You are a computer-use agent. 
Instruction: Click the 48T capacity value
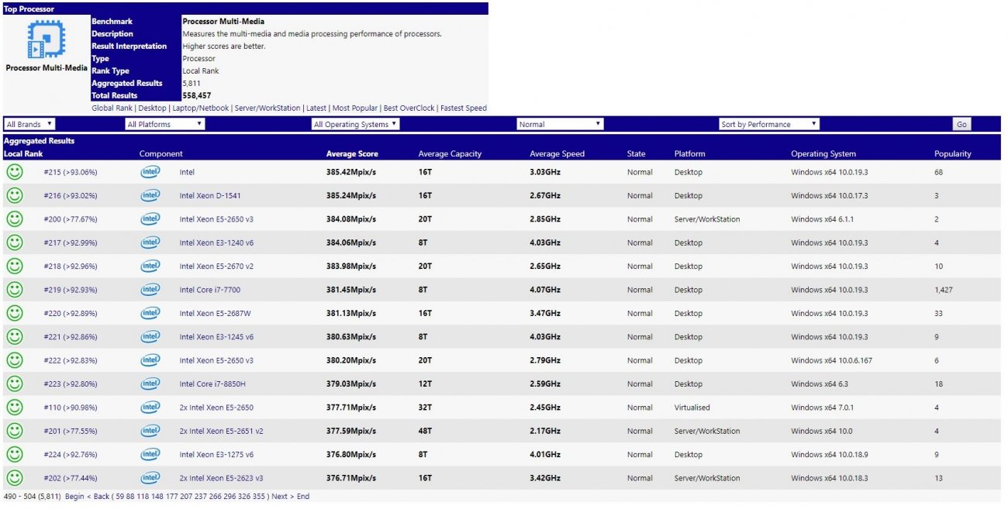click(x=426, y=431)
